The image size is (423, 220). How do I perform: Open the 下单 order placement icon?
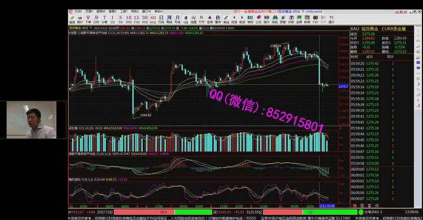pos(88,19)
